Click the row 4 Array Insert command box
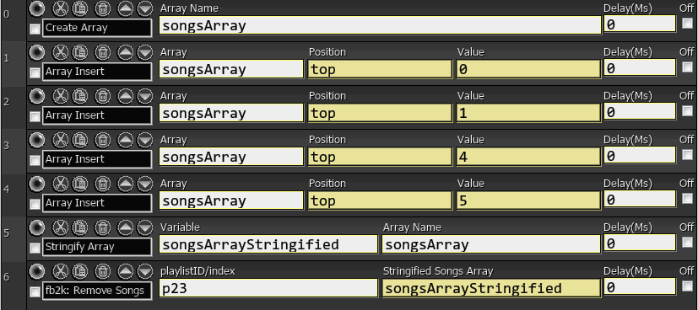Viewport: 698px width, 310px height. pos(97,203)
